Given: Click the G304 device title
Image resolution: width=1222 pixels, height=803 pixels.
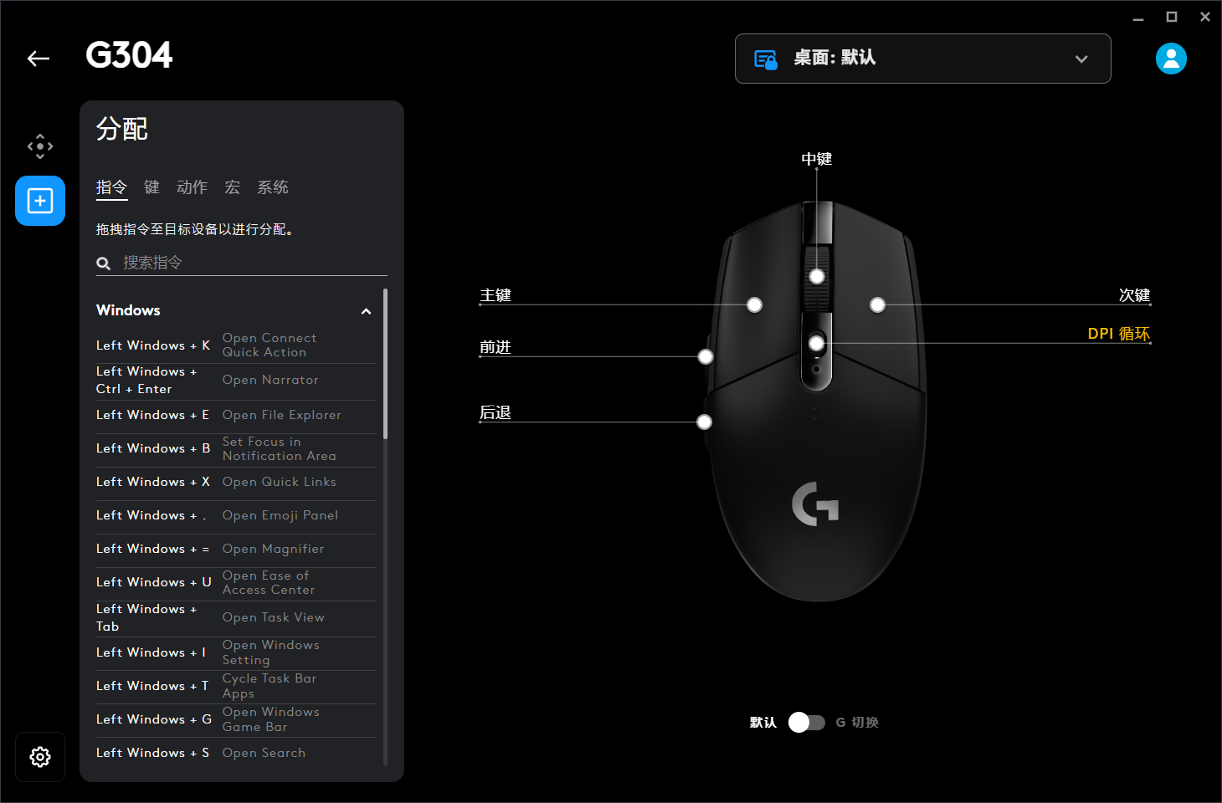Looking at the screenshot, I should [x=129, y=56].
